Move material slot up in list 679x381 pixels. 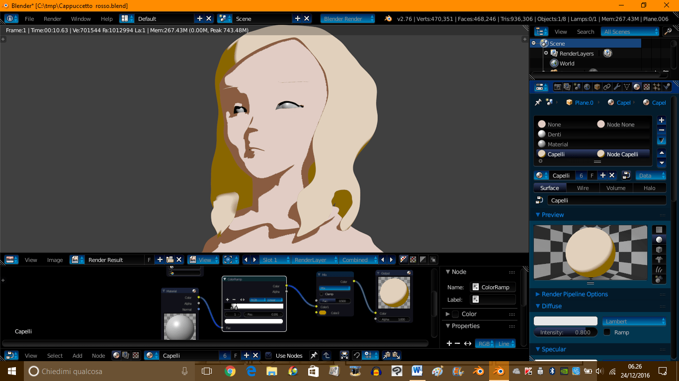[x=662, y=153]
